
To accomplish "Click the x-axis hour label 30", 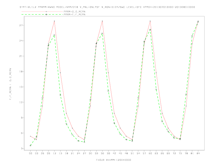I will [90, 153].
